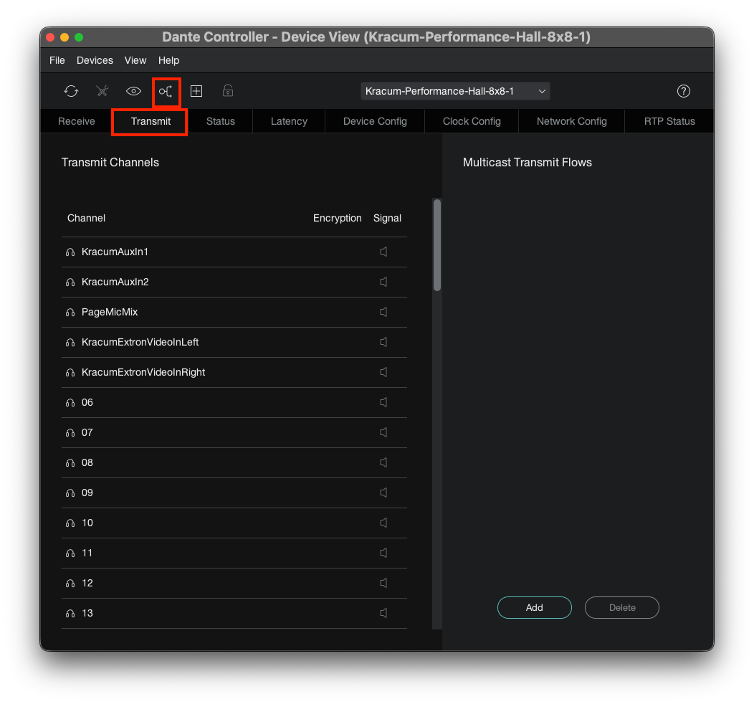Switch to the Receive tab
Screen dimensions: 754x704
click(77, 121)
